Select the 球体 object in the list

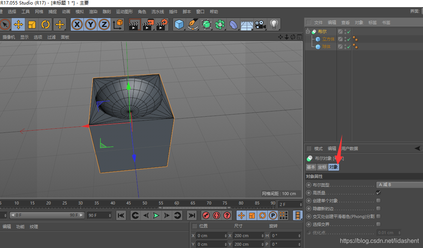pos(326,47)
